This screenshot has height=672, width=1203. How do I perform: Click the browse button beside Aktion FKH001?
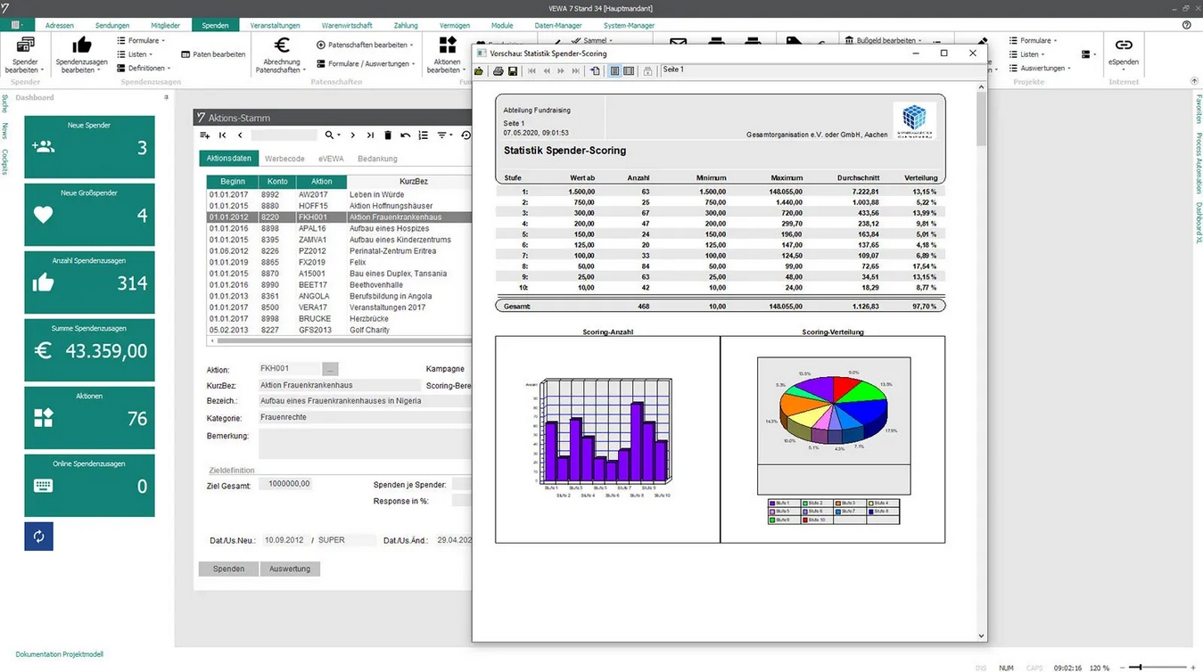click(x=330, y=368)
